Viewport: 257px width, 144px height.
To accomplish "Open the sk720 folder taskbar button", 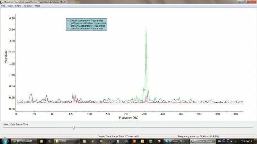I will point(67,141).
